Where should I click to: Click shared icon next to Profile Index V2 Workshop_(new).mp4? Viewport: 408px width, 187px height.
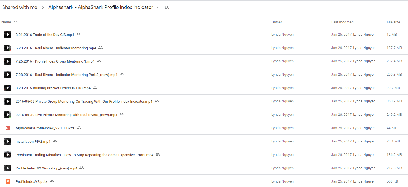82,168
